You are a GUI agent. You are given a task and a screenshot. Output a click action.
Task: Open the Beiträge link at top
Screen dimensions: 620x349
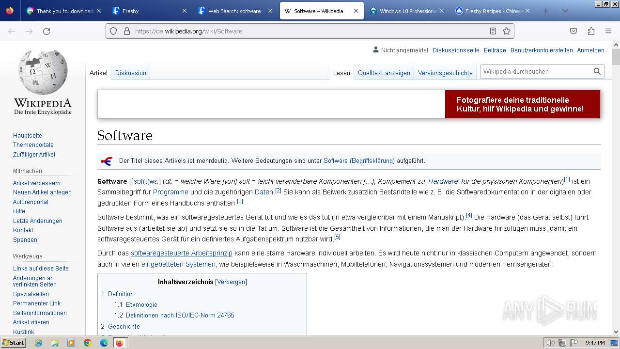click(495, 50)
